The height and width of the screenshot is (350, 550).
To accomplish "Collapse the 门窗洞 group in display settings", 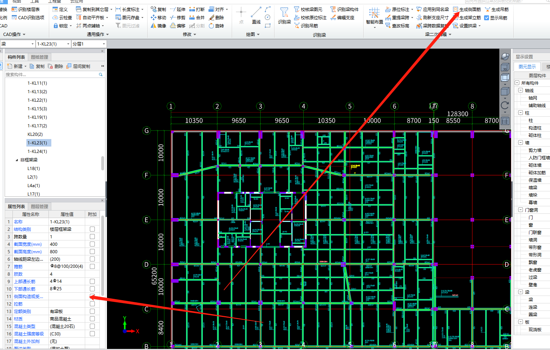I will 520,210.
